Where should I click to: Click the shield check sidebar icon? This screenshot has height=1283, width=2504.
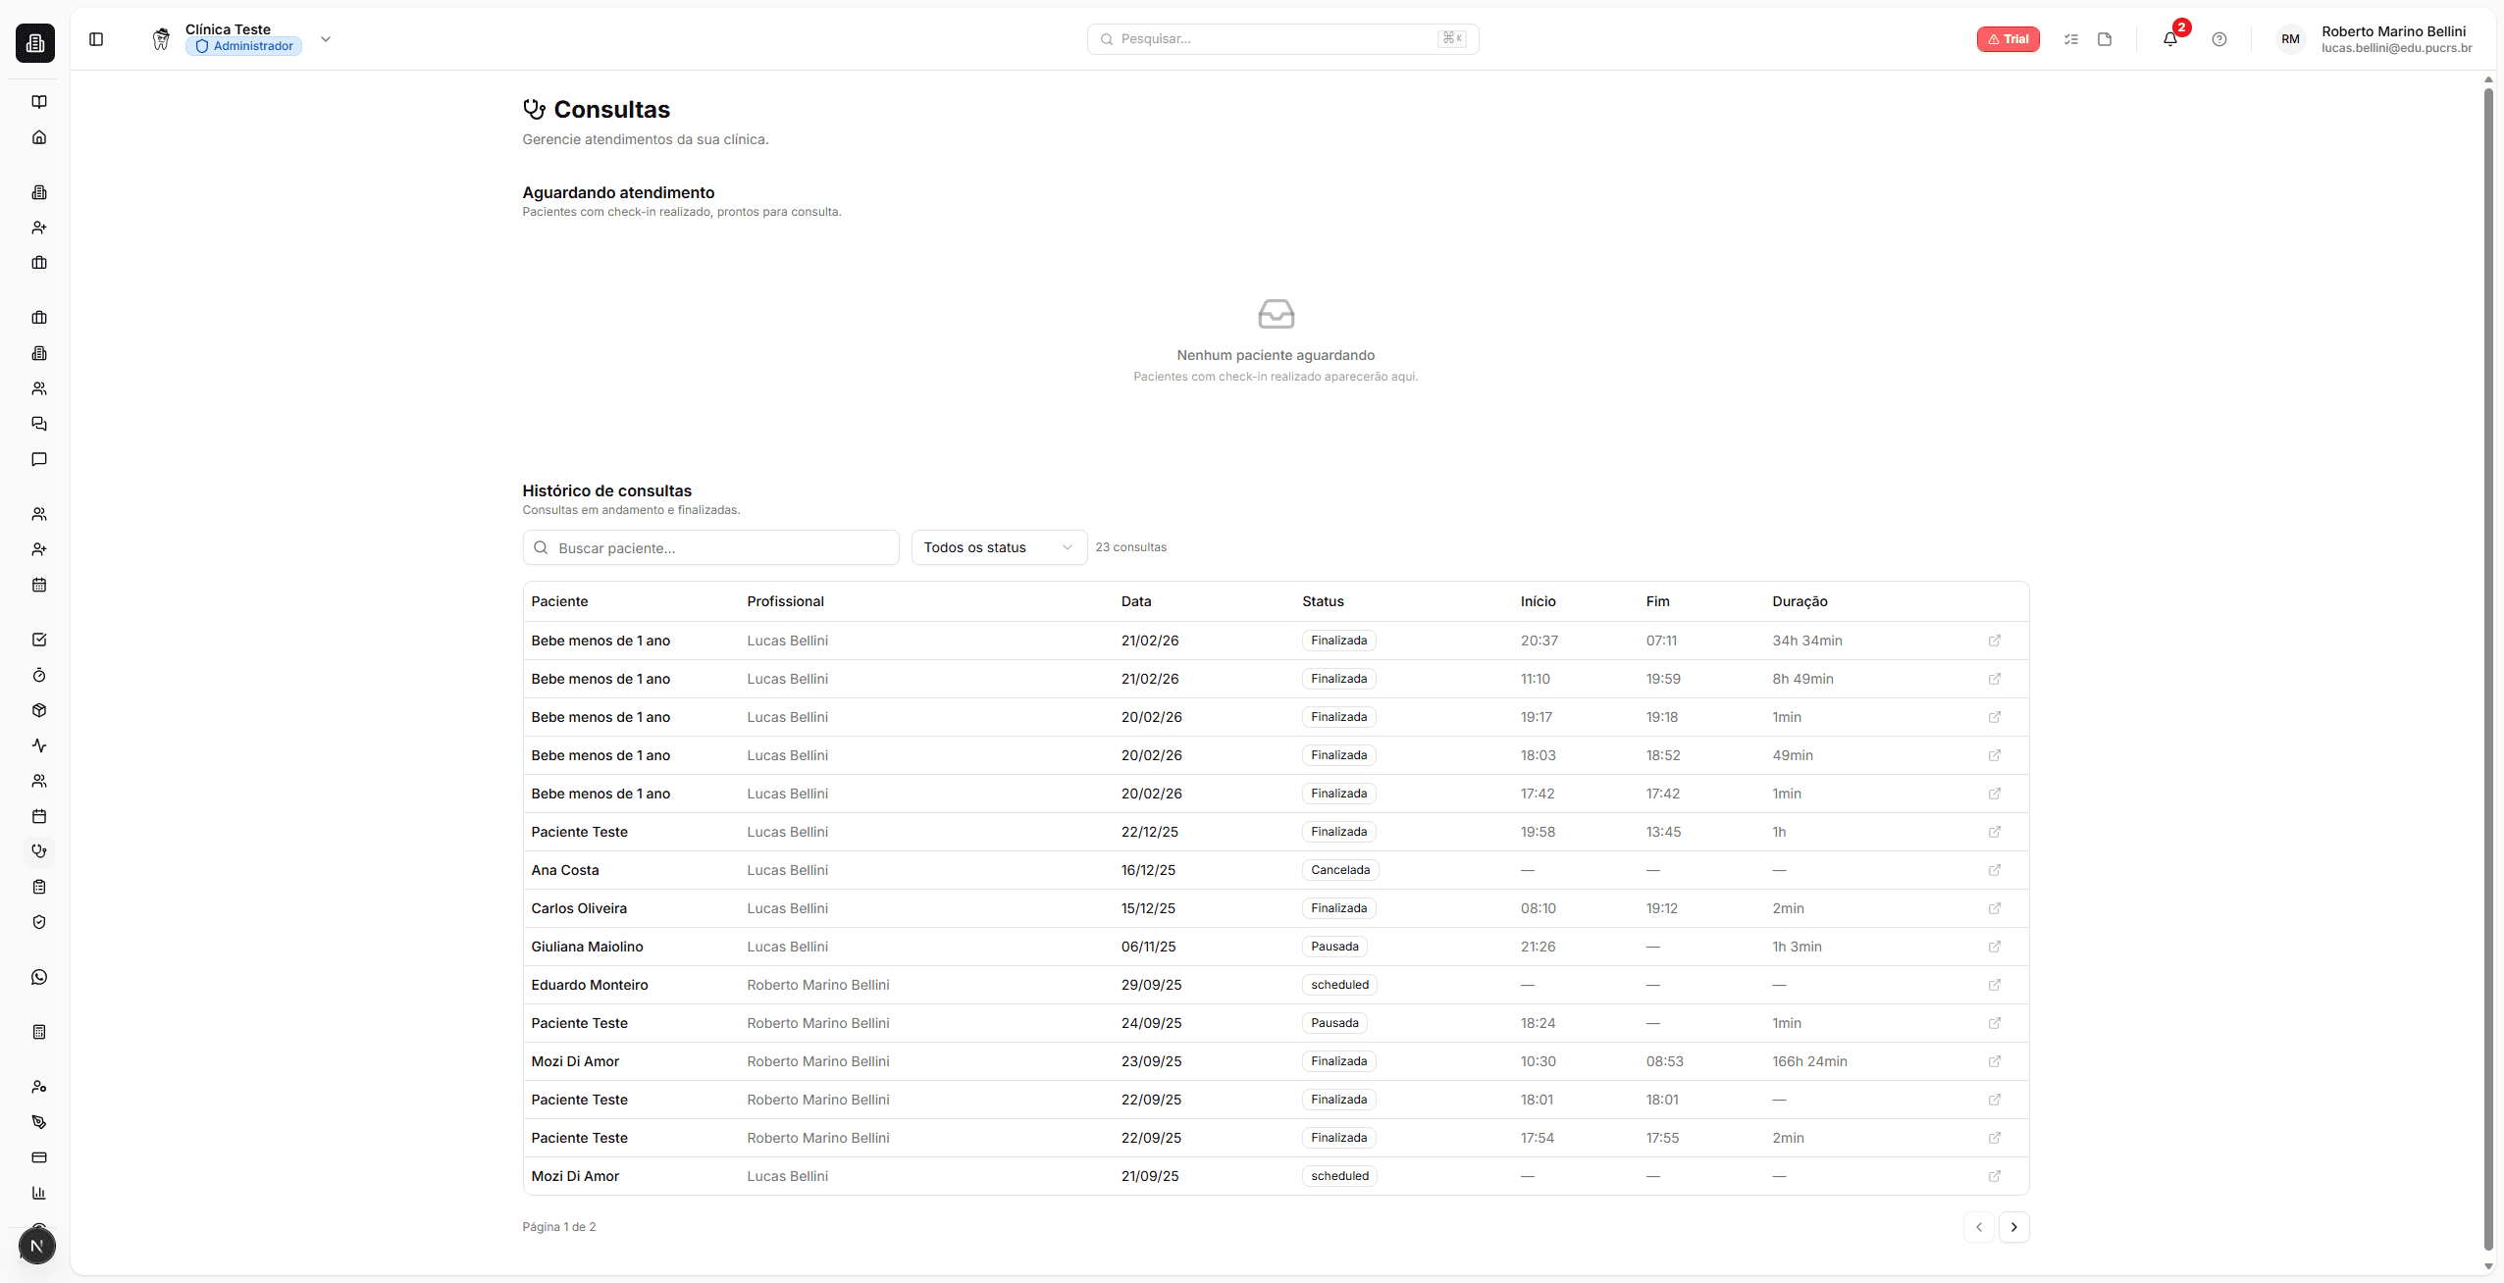(x=39, y=922)
